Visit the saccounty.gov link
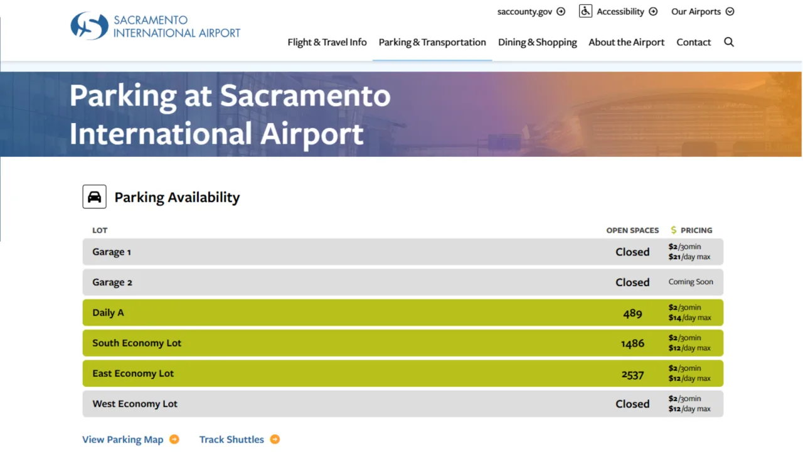This screenshot has height=452, width=803. click(x=525, y=11)
